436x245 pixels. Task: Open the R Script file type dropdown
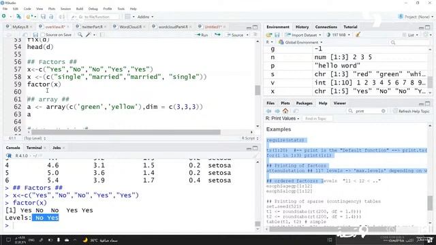(x=250, y=138)
